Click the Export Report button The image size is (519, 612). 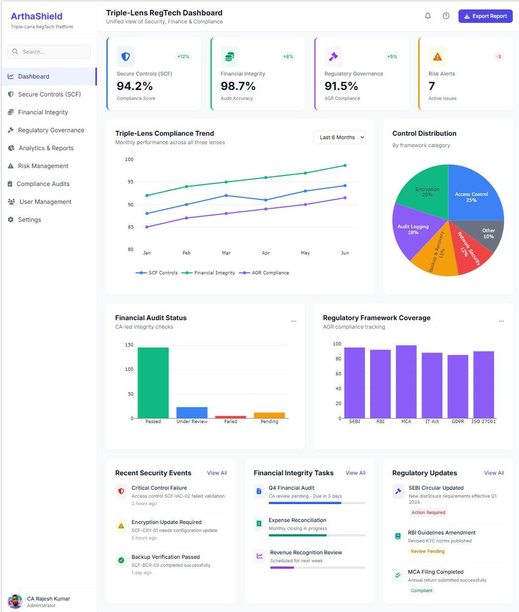point(485,16)
